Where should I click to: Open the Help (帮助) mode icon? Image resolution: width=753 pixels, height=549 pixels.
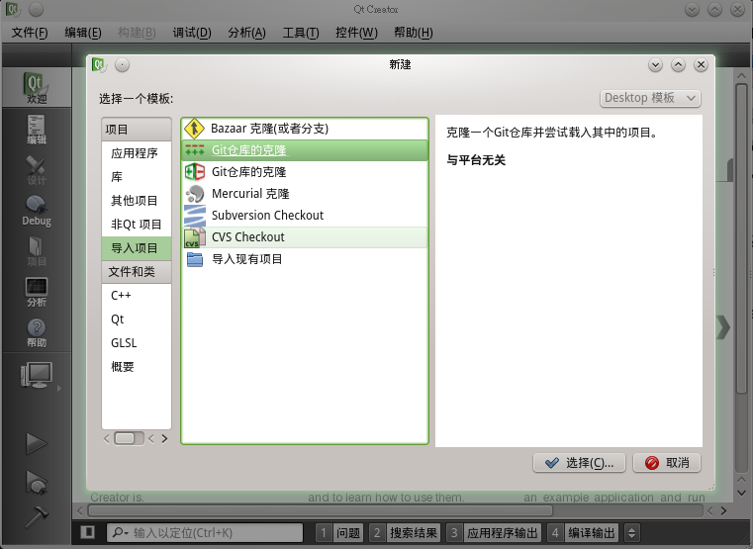coord(36,332)
